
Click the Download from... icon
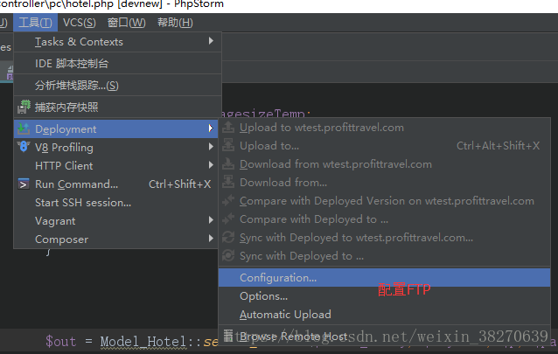[x=228, y=182]
